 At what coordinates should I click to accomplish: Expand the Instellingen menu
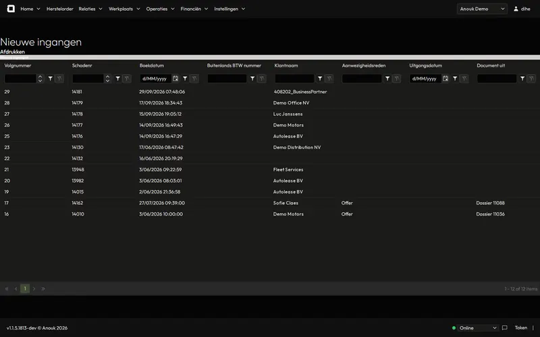[230, 9]
